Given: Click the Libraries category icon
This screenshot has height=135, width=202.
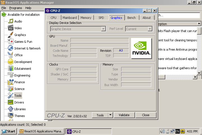Looking at the screenshot, I should pyautogui.click(x=11, y=109).
